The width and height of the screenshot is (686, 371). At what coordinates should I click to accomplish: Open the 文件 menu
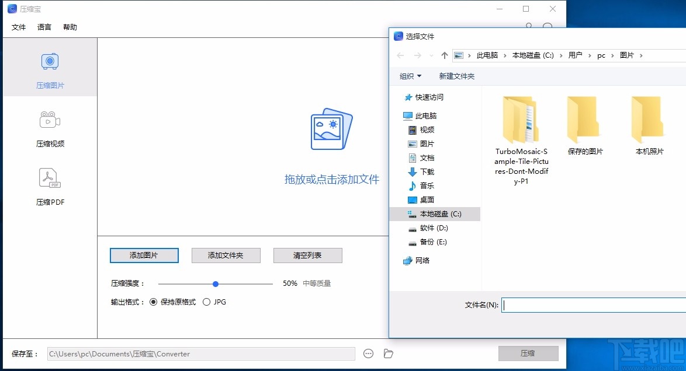coord(18,27)
